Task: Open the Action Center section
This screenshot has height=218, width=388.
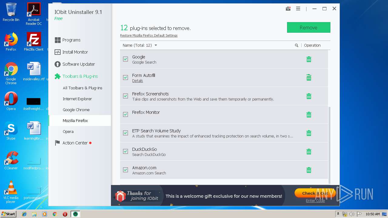Action: click(73, 143)
